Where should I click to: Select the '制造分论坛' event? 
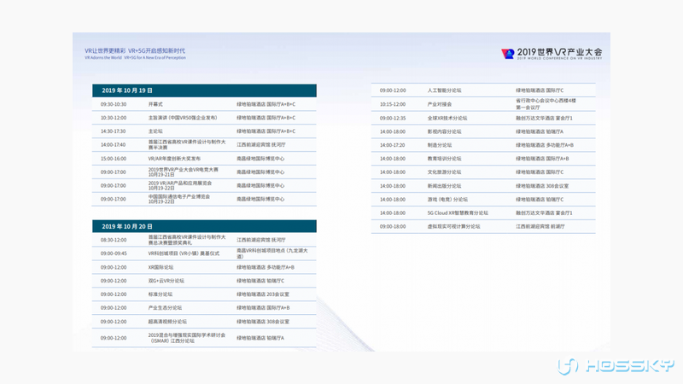pos(440,145)
